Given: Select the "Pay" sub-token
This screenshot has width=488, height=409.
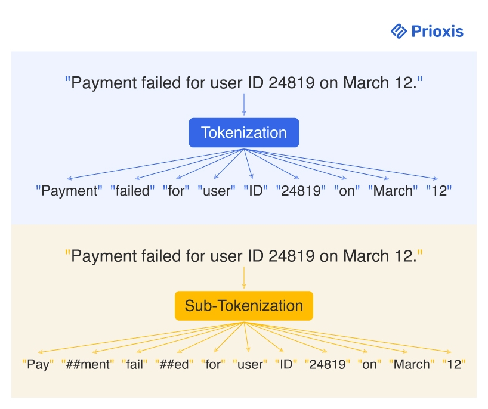Looking at the screenshot, I should [x=38, y=365].
